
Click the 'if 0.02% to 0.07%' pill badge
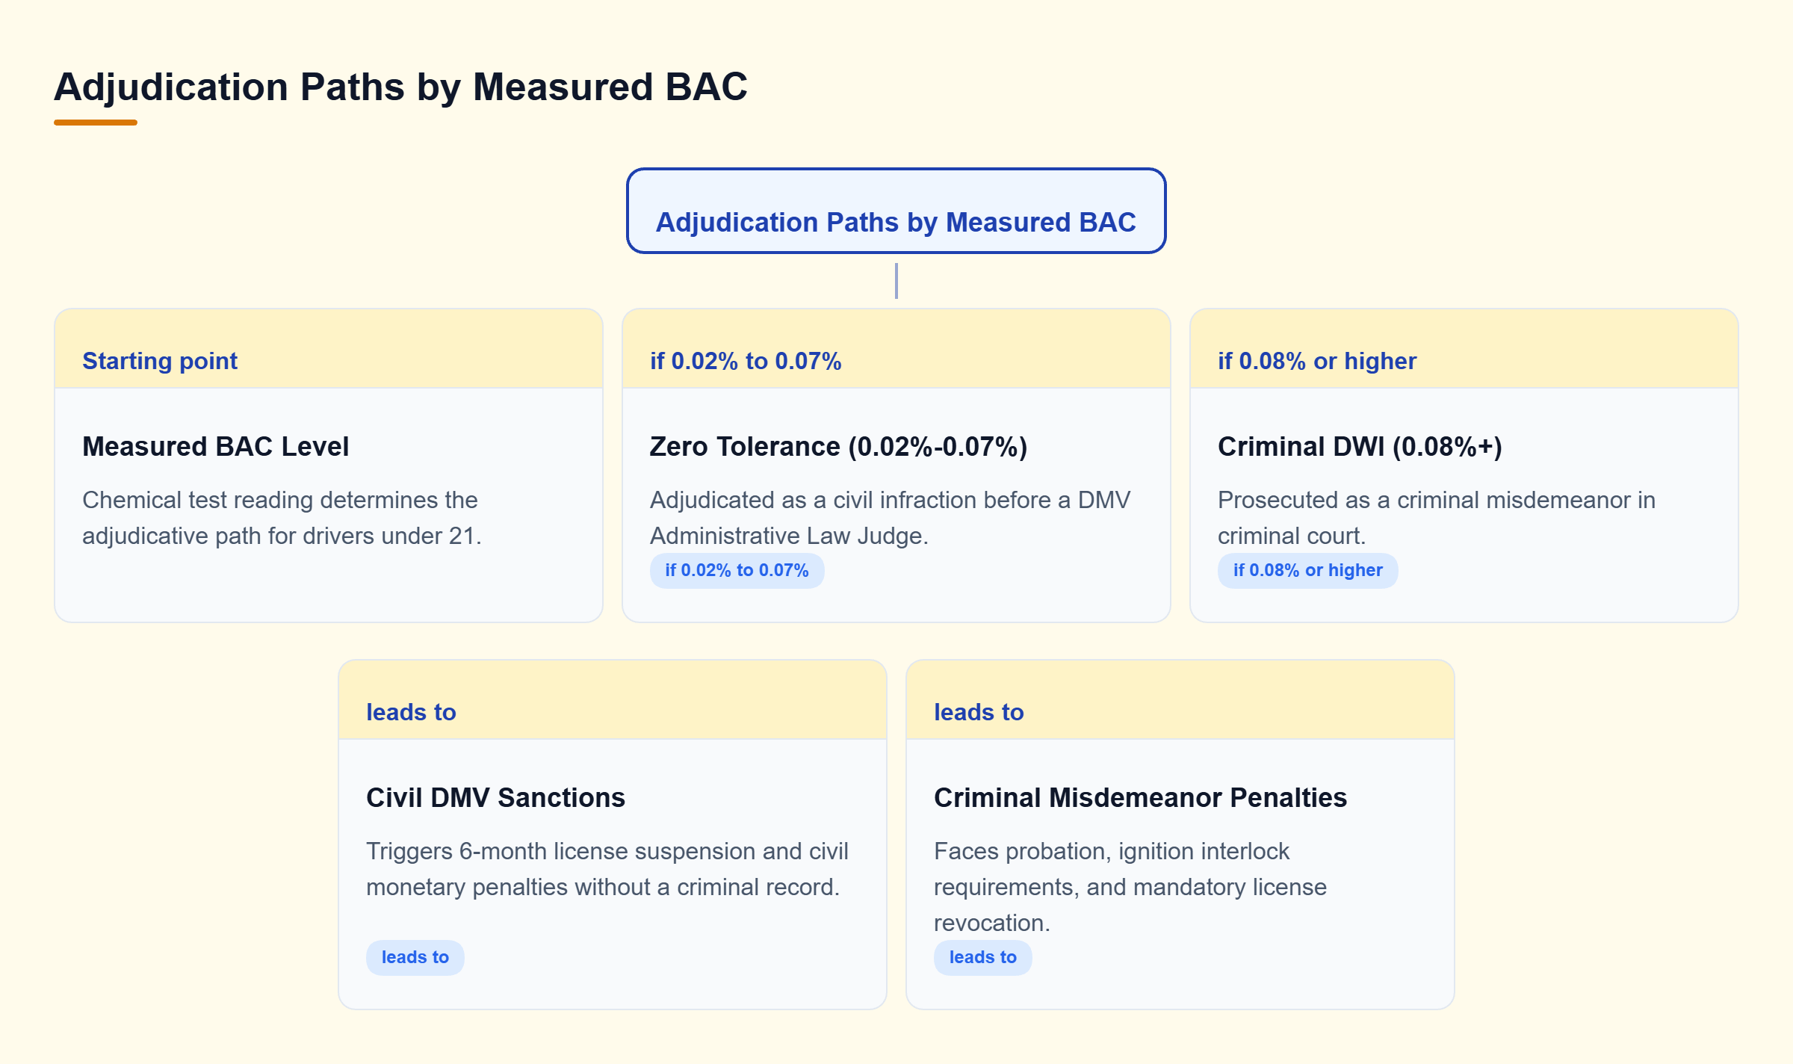coord(737,570)
